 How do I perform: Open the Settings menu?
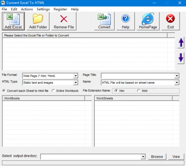click(43, 9)
